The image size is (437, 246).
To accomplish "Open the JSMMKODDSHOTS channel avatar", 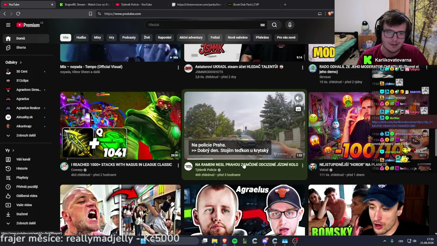I will (188, 69).
